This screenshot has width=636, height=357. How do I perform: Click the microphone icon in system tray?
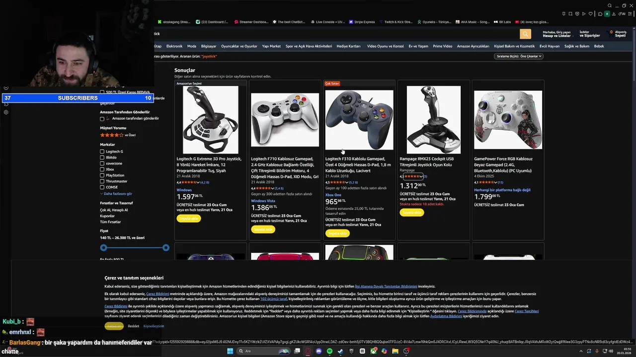pos(597,351)
